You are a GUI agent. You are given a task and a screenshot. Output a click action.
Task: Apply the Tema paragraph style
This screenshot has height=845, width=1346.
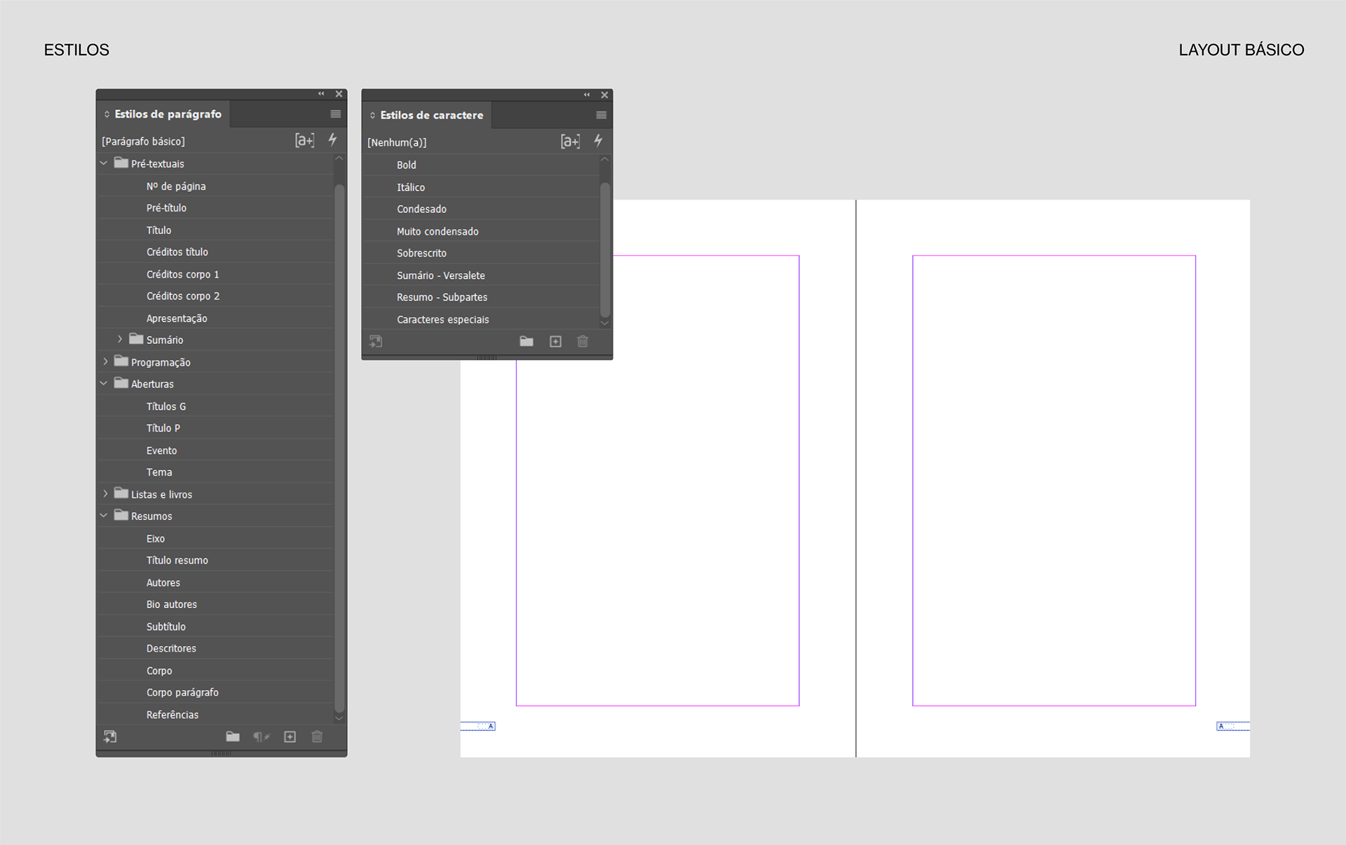point(215,472)
